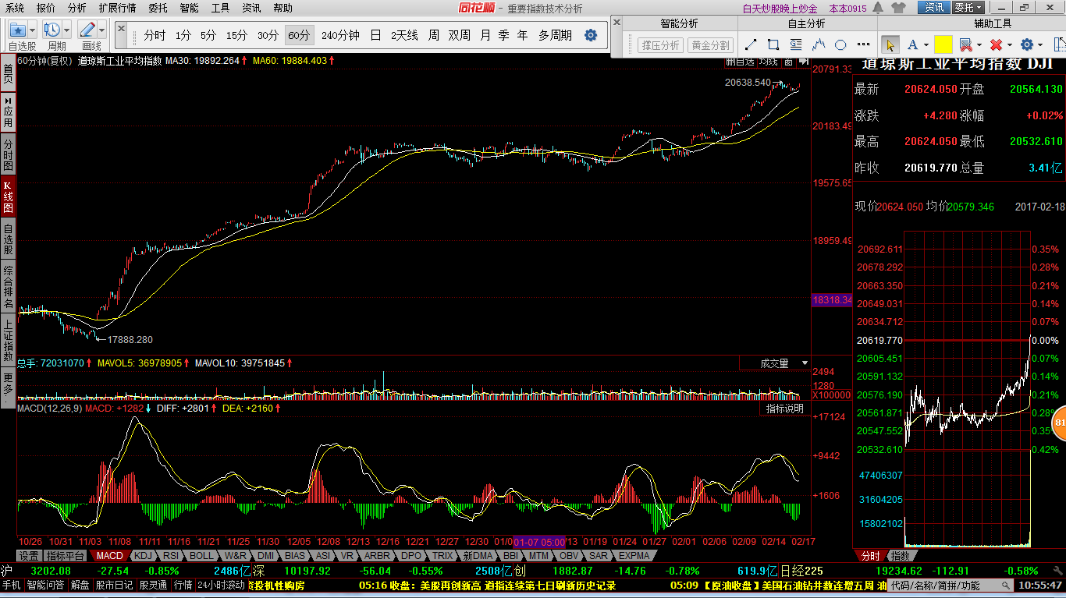
Task: Select the wave line drawing tool
Action: [819, 44]
